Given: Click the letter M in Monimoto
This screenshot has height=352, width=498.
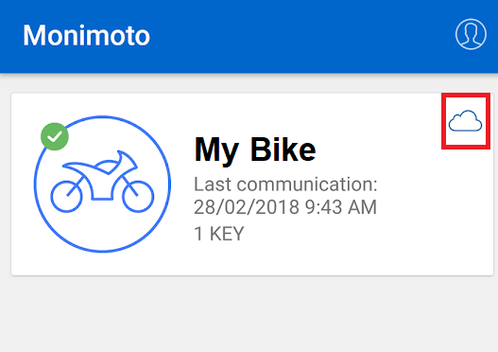Looking at the screenshot, I should pos(32,35).
